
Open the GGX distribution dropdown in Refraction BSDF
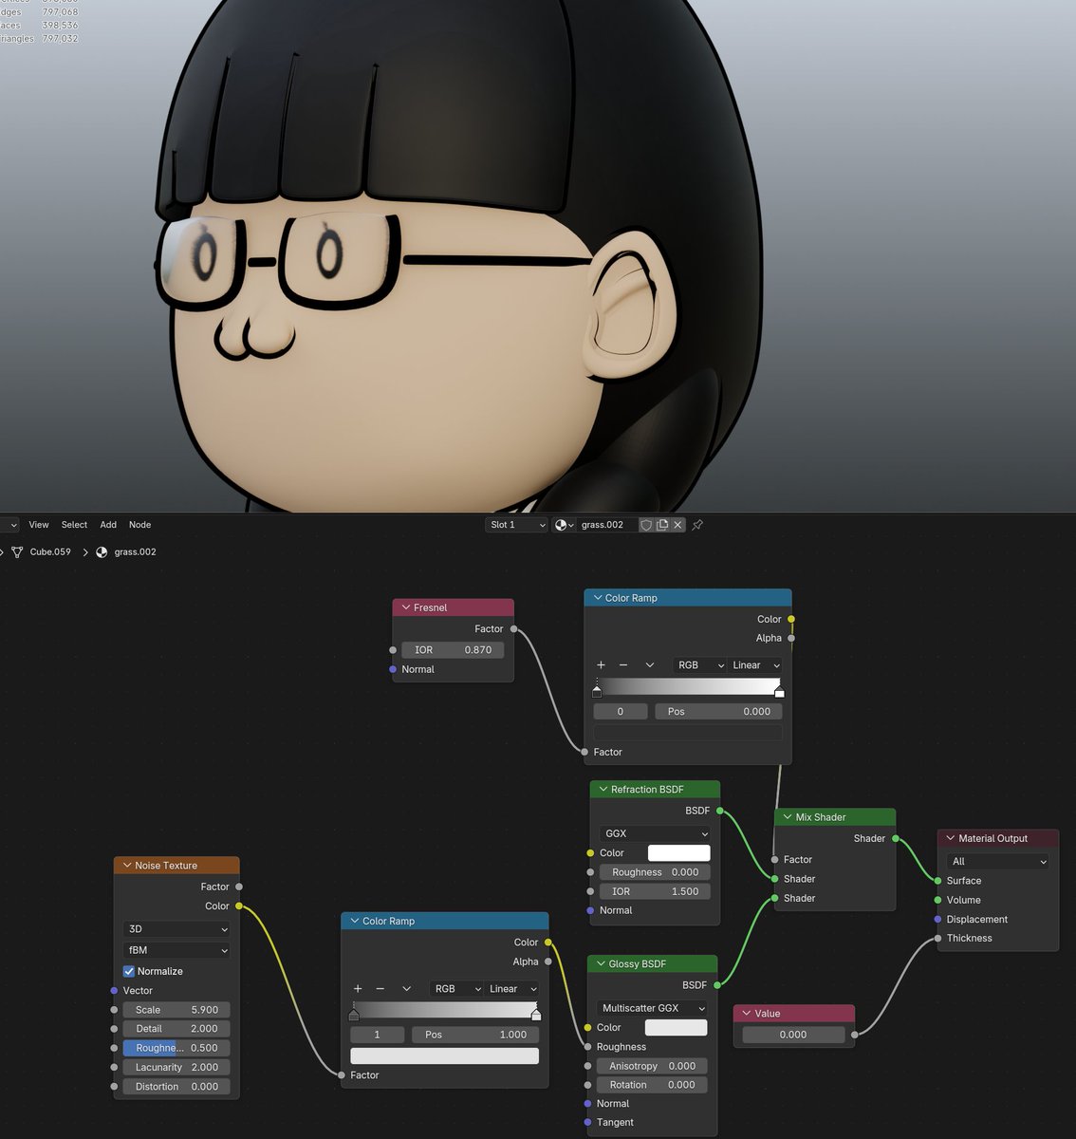point(655,833)
